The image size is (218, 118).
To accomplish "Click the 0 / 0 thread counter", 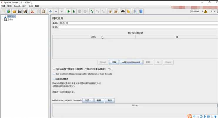I will [213, 11].
